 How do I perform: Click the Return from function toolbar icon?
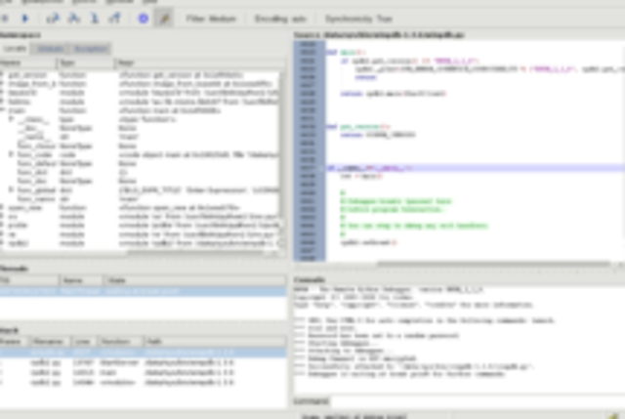point(115,19)
